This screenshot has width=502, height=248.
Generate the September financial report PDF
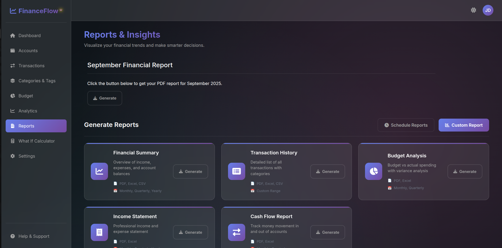point(105,98)
